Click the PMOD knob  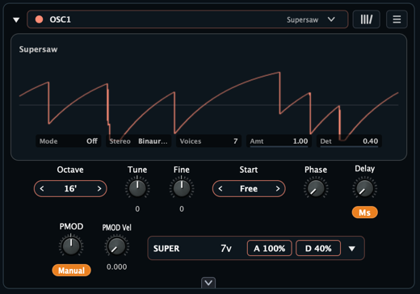(71, 246)
